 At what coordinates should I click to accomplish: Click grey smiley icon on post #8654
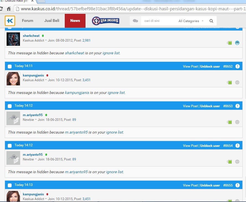click(x=237, y=162)
